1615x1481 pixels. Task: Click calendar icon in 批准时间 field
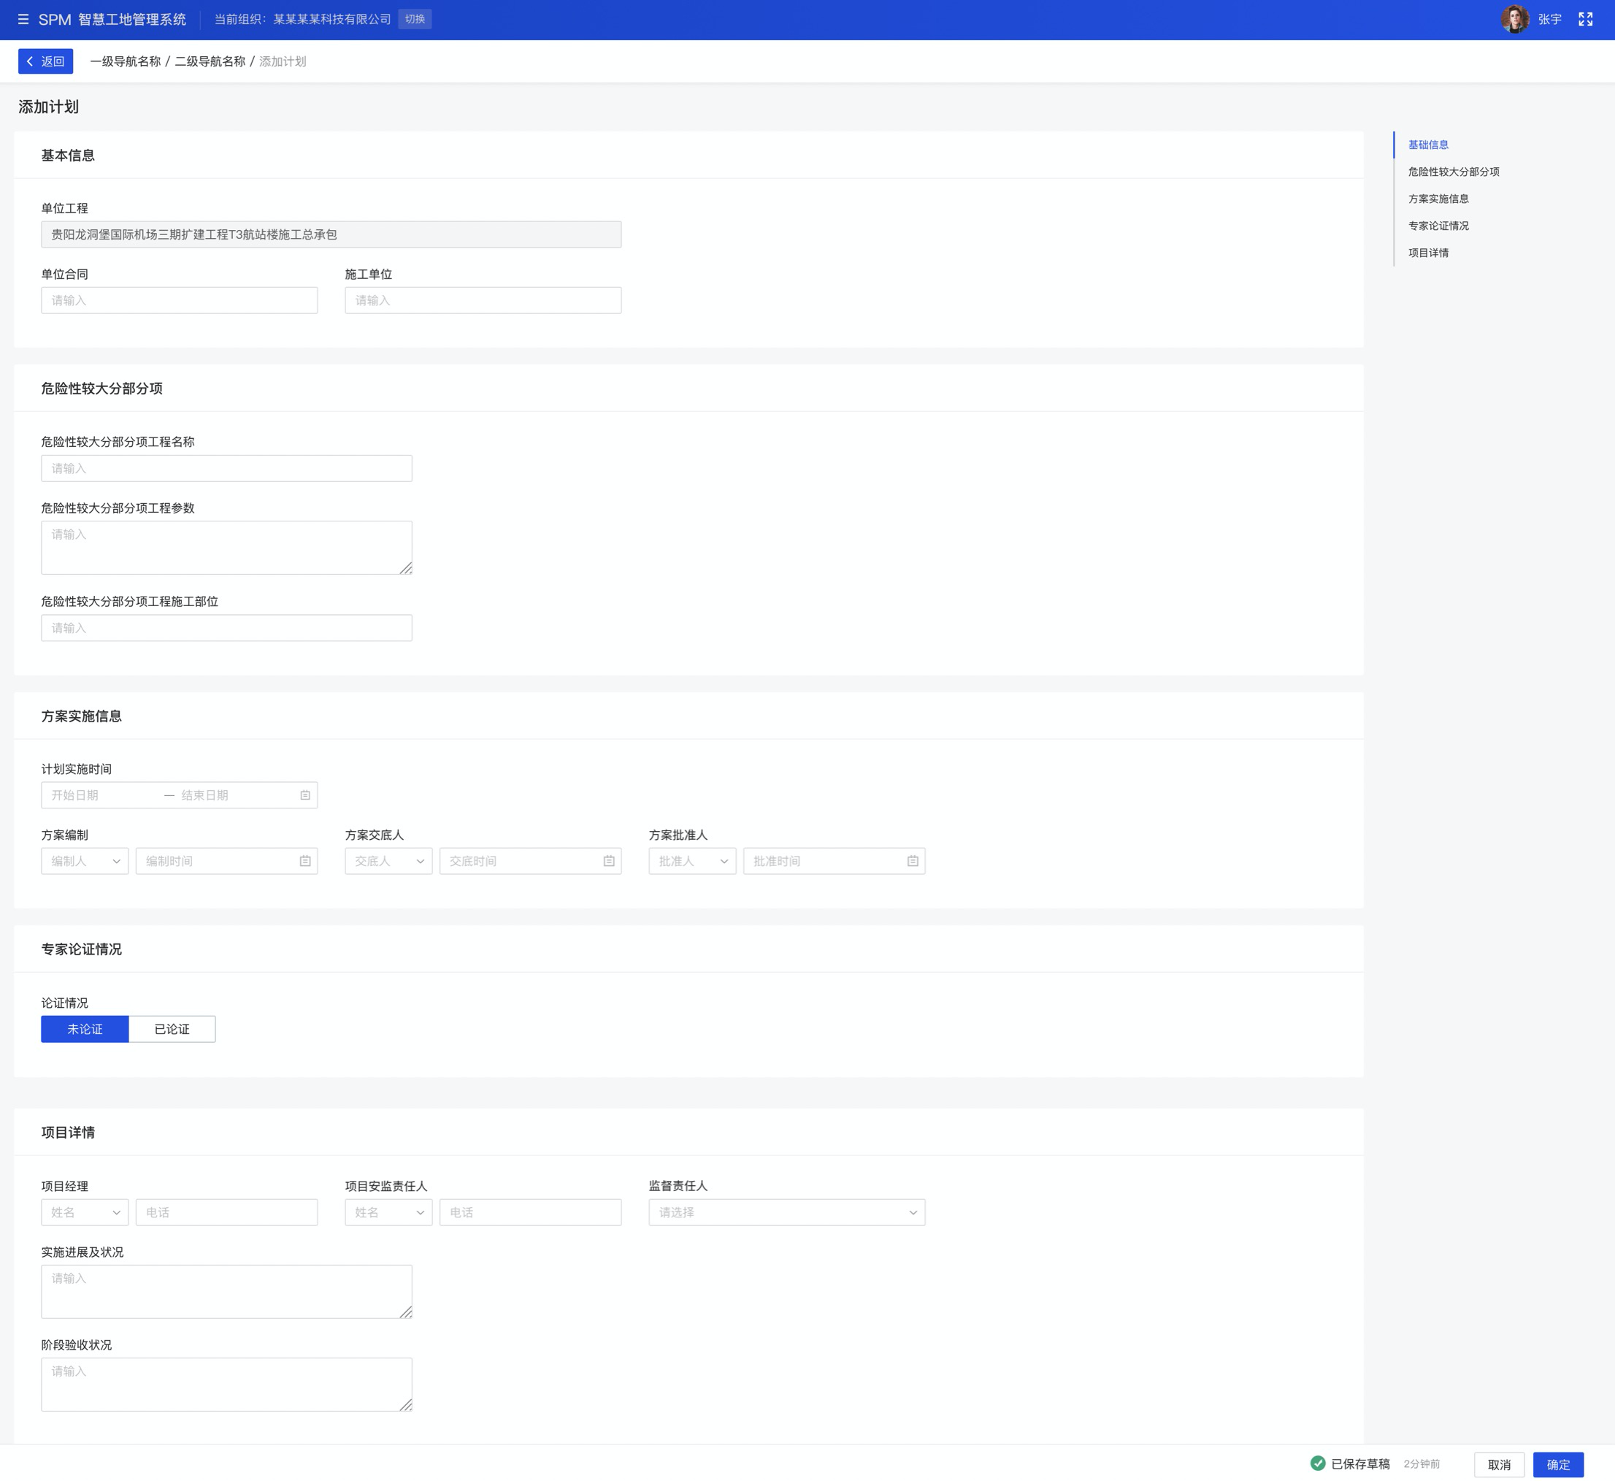coord(913,861)
